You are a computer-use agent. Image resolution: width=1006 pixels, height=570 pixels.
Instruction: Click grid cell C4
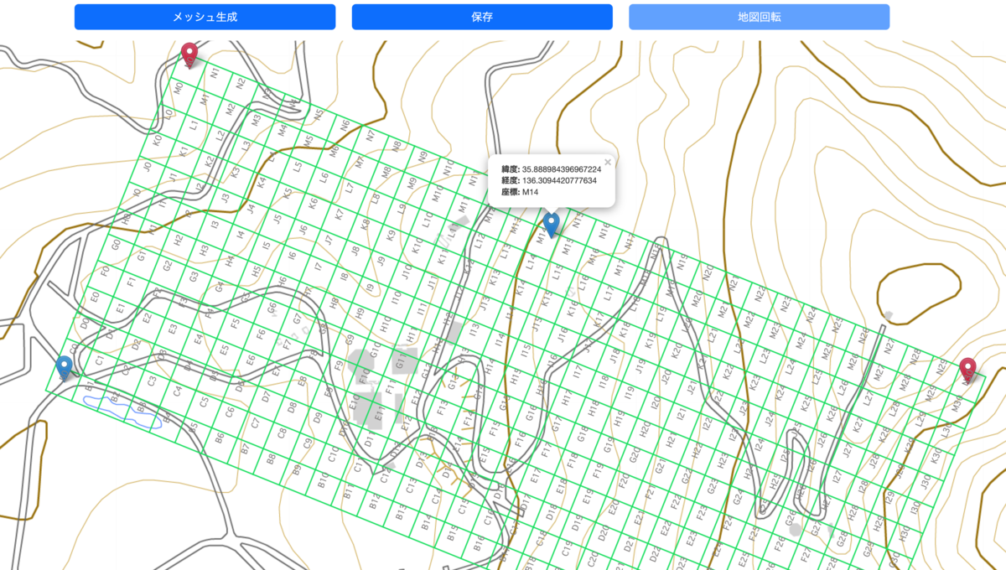[x=178, y=391]
